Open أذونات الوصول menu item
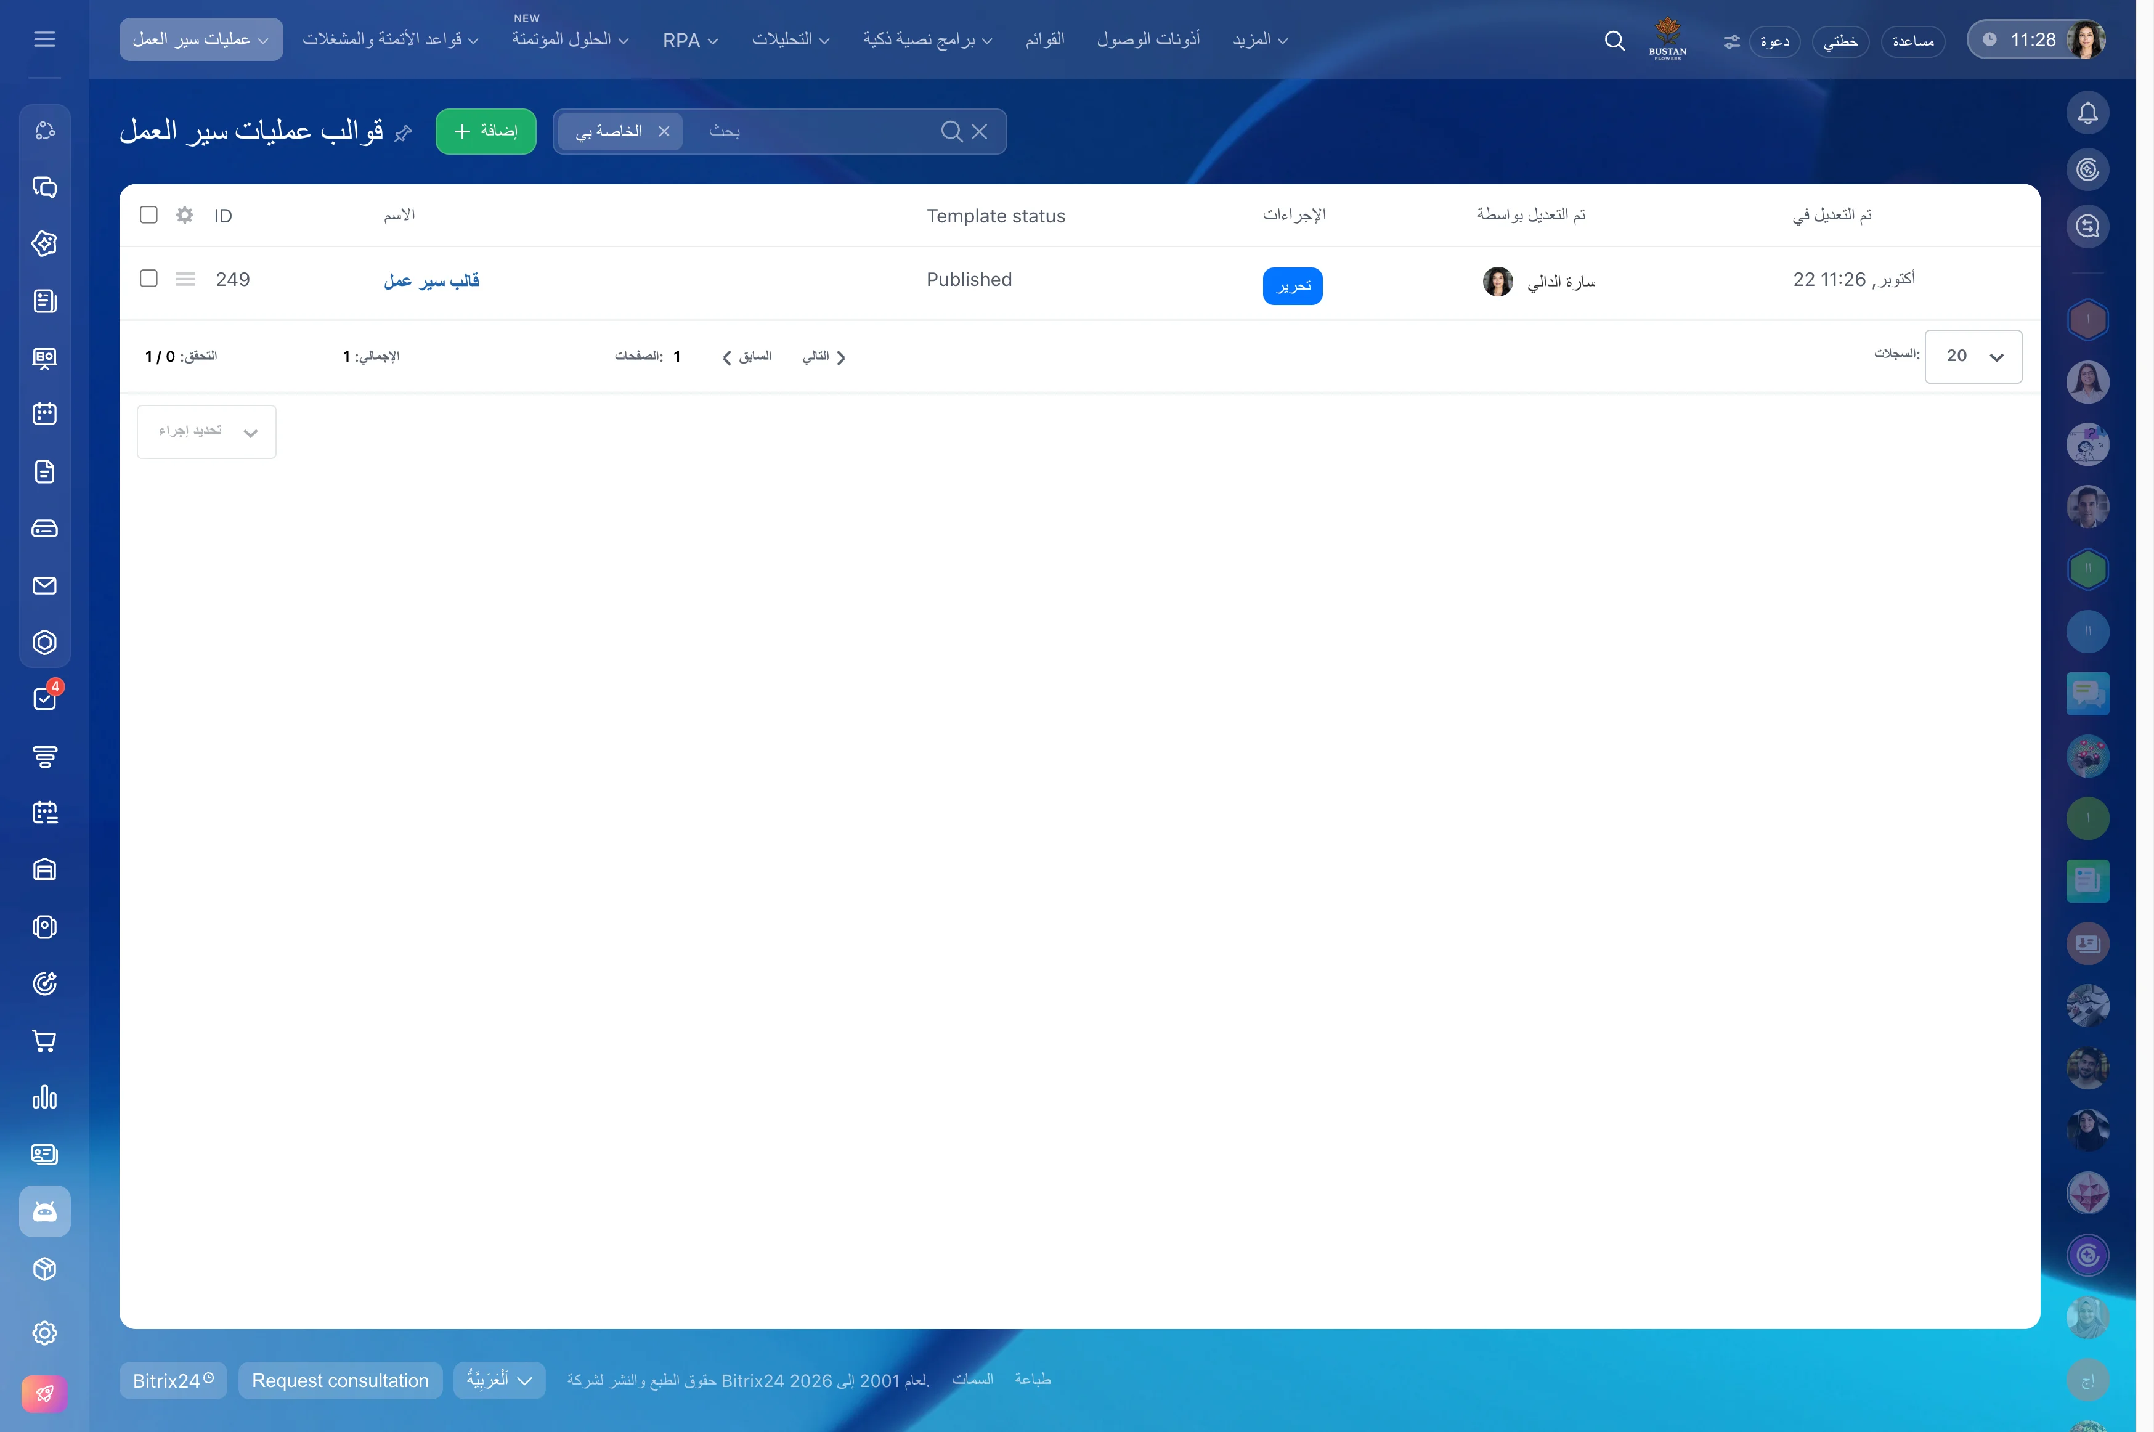Screen dimensions: 2154x1432 coord(1148,39)
